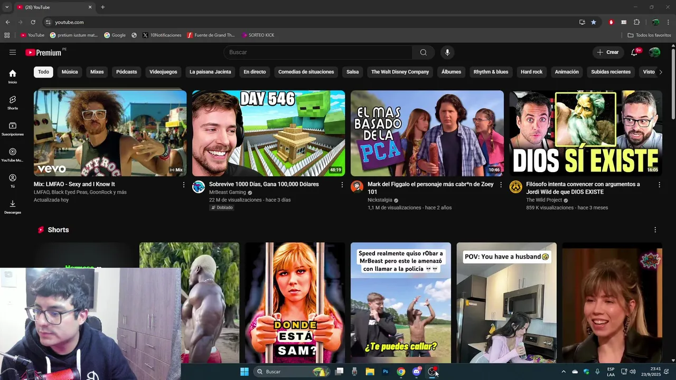This screenshot has width=676, height=380.
Task: Select the Música filter chip
Action: click(x=70, y=72)
